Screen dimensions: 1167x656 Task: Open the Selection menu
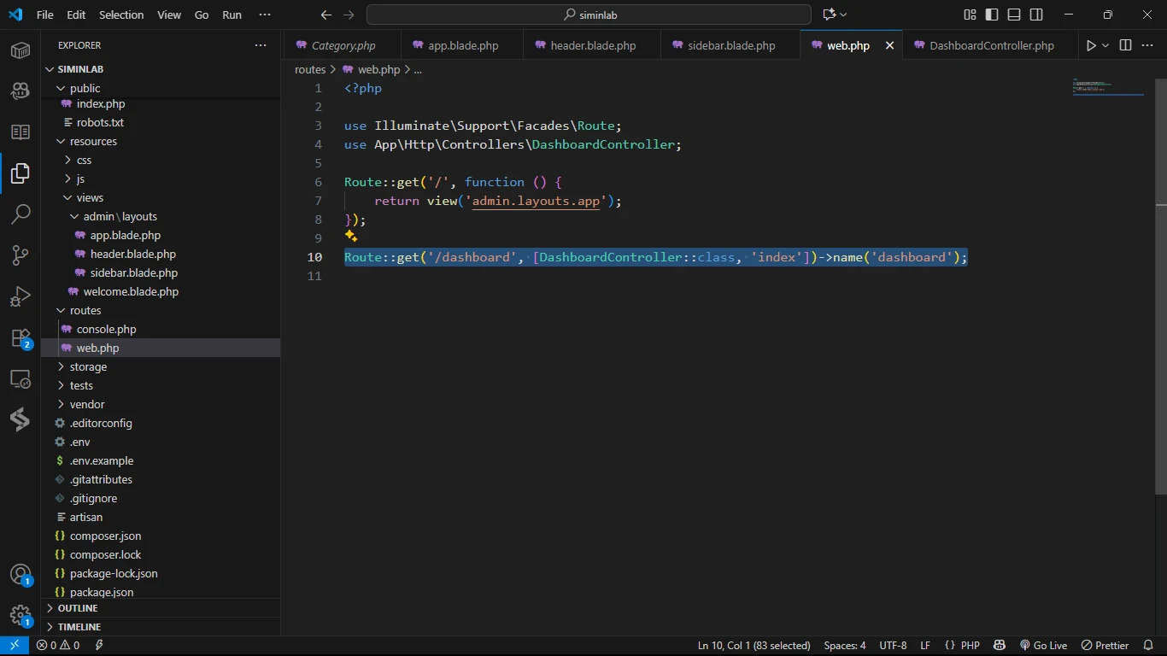point(121,15)
